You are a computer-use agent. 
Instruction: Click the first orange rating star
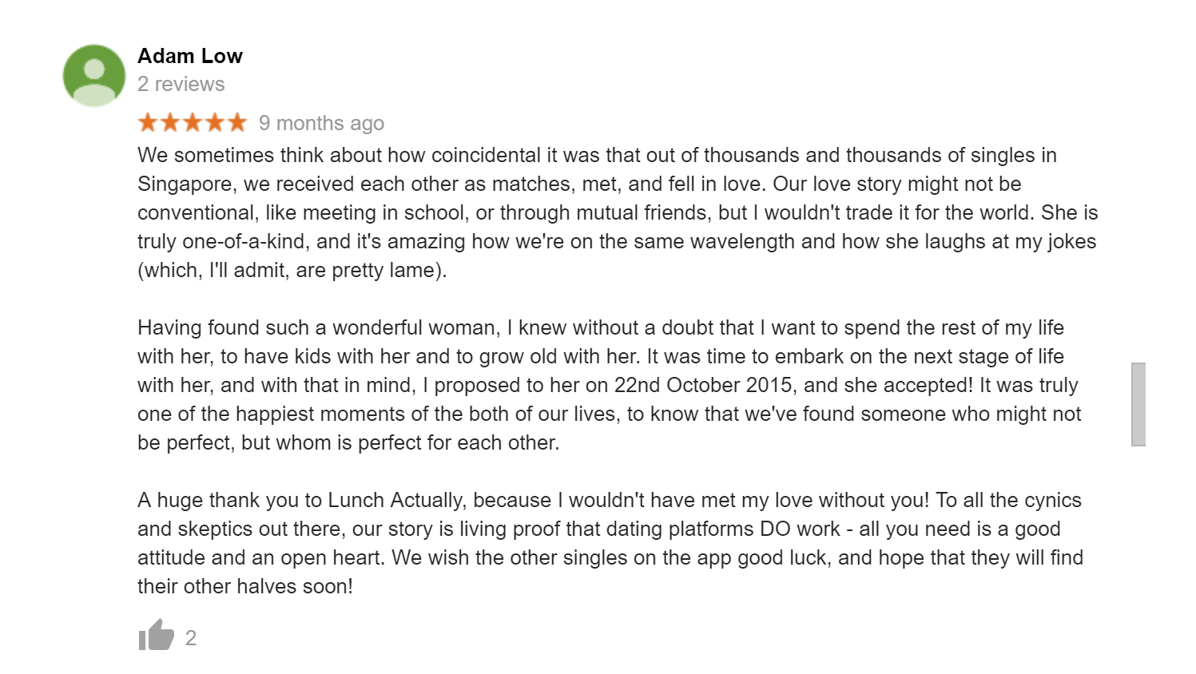pos(148,122)
